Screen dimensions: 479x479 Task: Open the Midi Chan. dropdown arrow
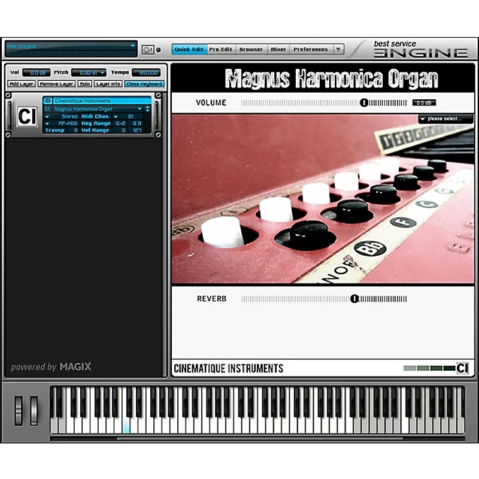(116, 117)
